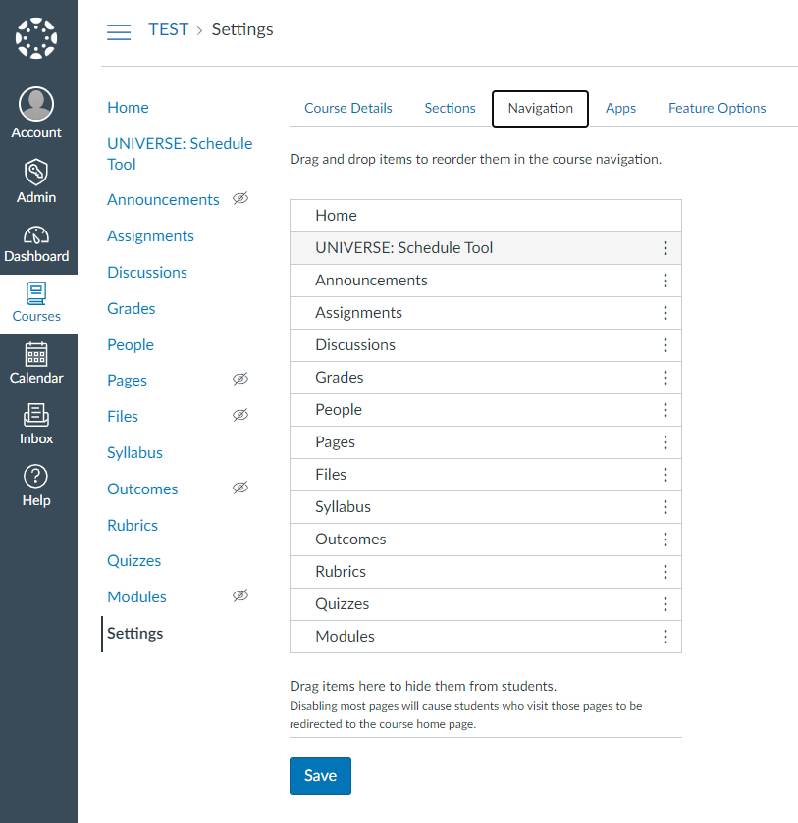This screenshot has width=798, height=823.
Task: Open options menu for Assignments row
Action: click(x=665, y=313)
